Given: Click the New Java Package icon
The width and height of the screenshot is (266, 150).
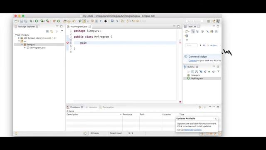Looking at the screenshot, I should 54,21.
